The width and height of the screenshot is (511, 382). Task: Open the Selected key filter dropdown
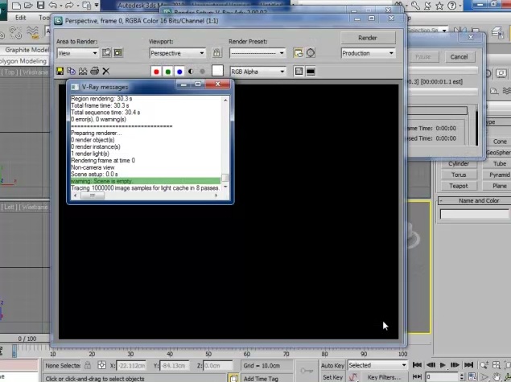pyautogui.click(x=377, y=365)
